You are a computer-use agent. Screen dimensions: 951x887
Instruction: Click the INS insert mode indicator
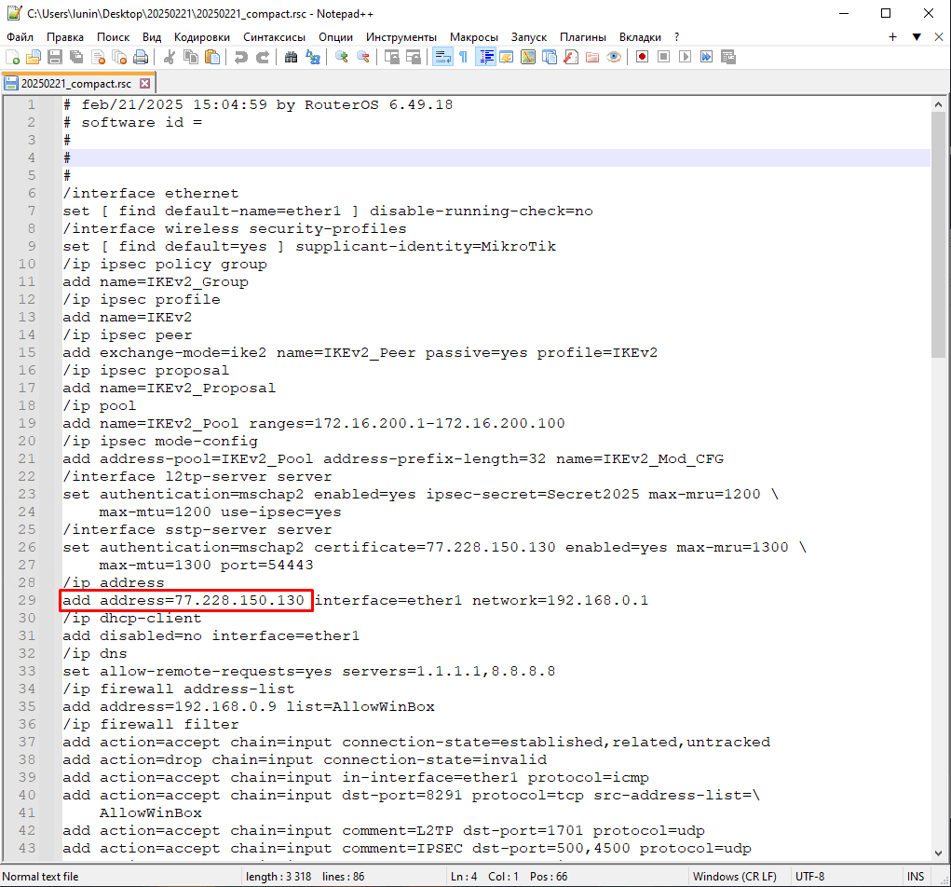point(916,876)
